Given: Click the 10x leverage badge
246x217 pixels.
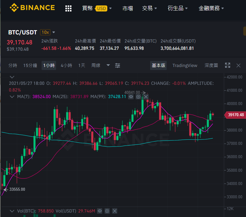Looking at the screenshot, I should point(45,32).
